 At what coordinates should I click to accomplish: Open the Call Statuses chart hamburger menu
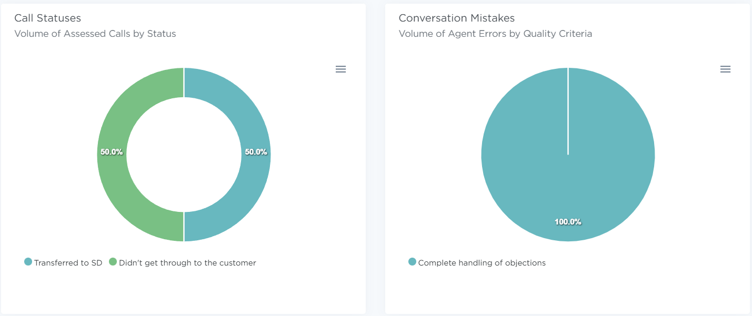click(340, 69)
